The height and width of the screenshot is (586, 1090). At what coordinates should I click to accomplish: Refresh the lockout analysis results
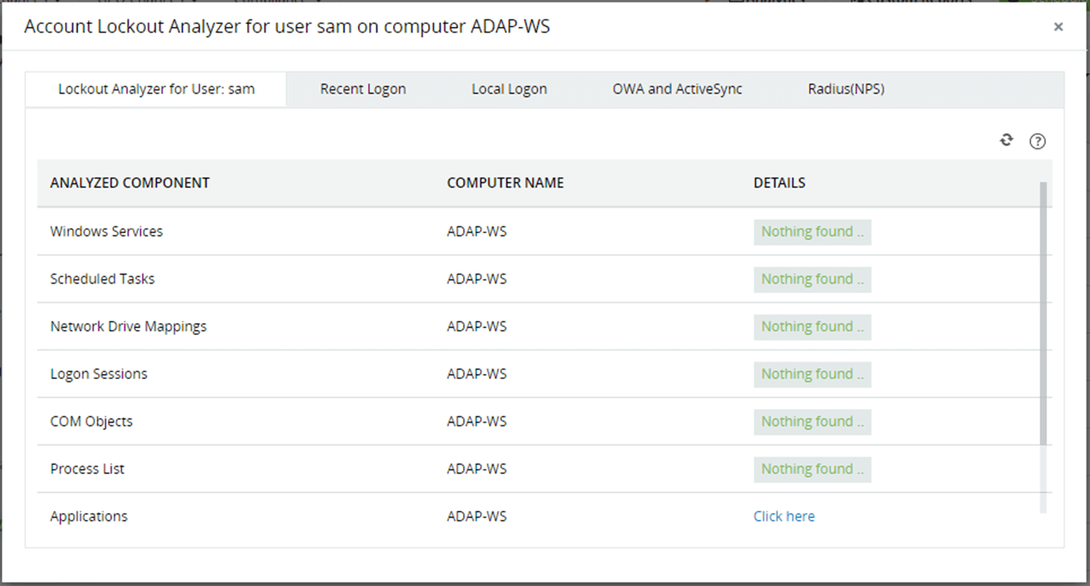pyautogui.click(x=1006, y=140)
